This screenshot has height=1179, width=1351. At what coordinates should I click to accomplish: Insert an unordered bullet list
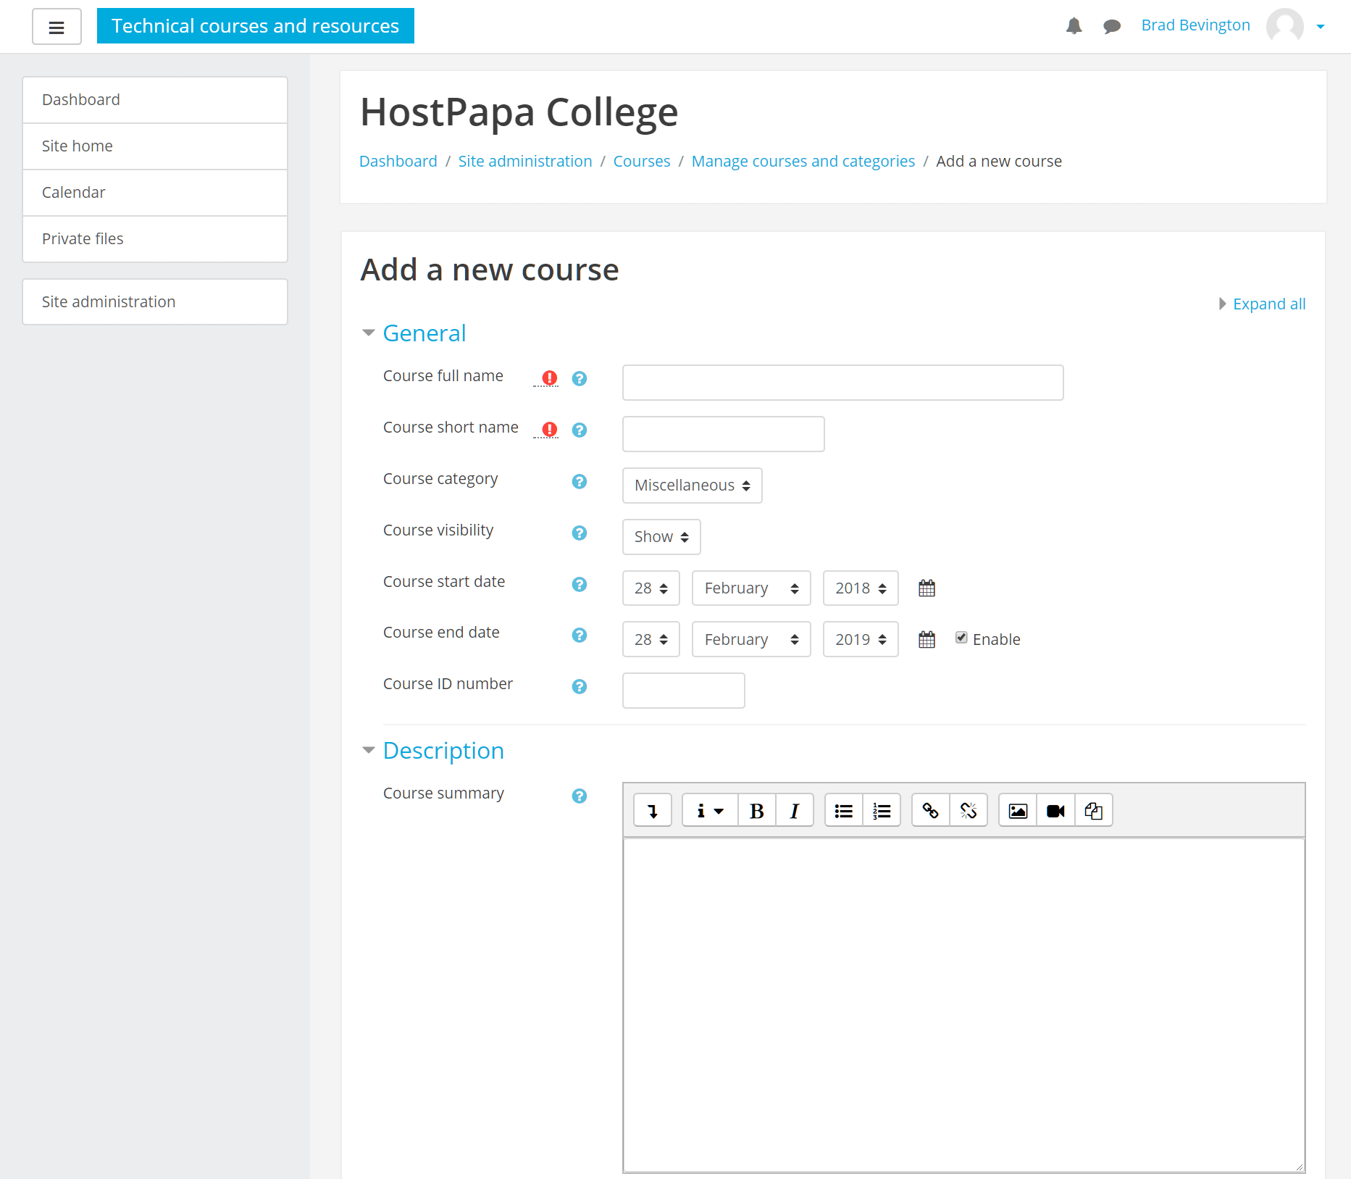[844, 810]
